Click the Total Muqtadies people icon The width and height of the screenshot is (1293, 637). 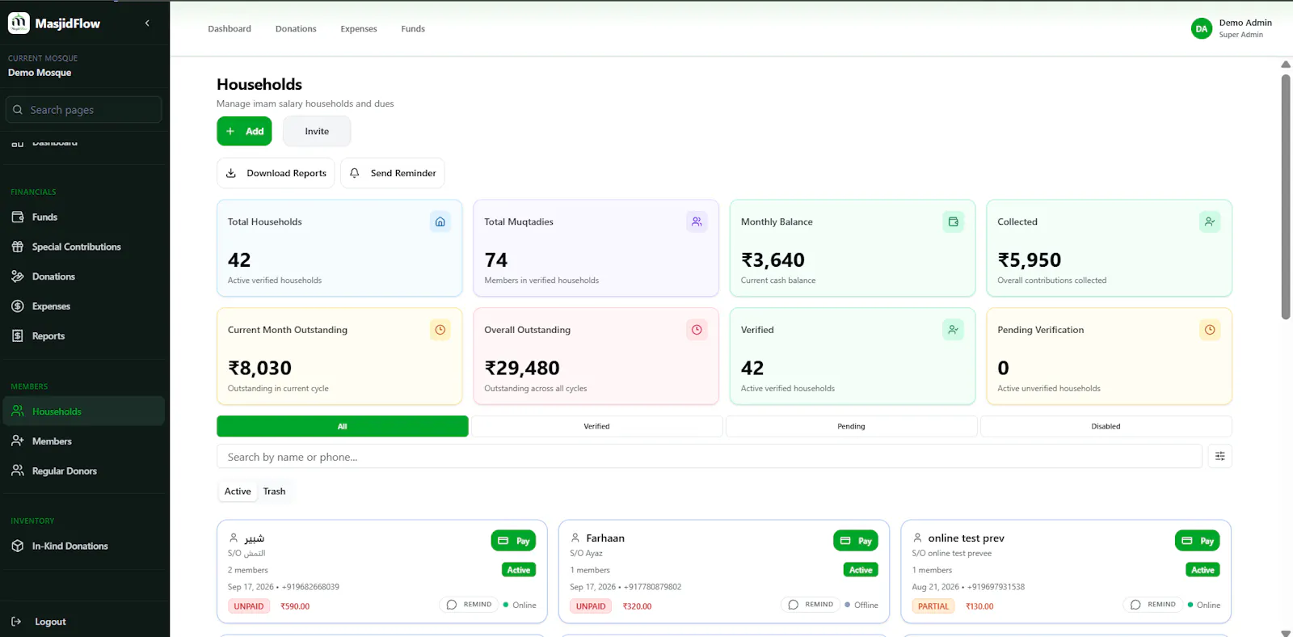697,221
